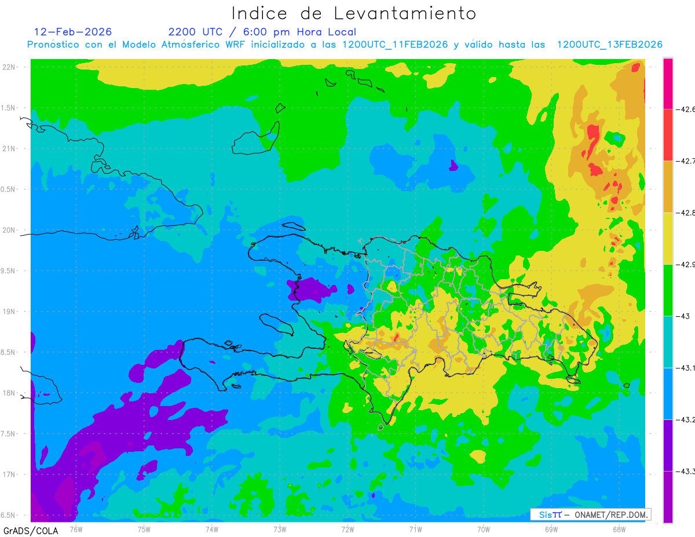Select the red swatch in the colorbar
The image size is (695, 537).
point(668,135)
